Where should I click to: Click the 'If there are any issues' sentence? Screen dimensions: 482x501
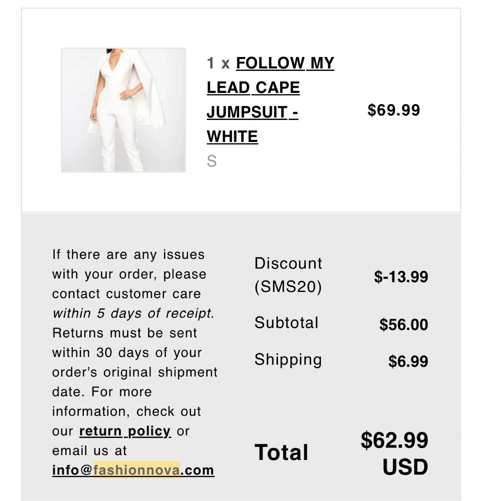pos(128,255)
